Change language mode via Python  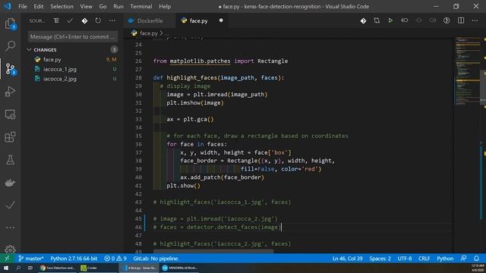click(445, 259)
